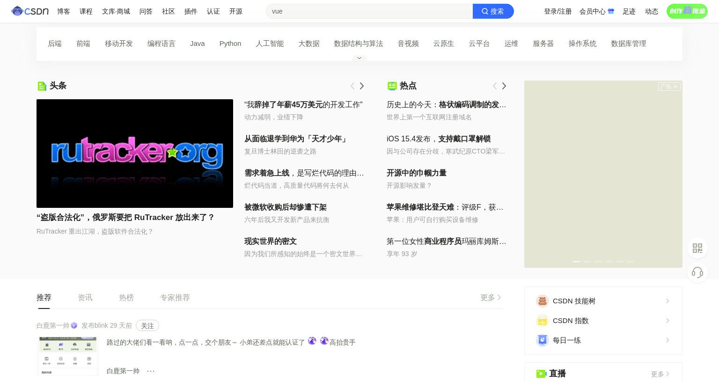Go to the previous 热点 page
This screenshot has width=719, height=382.
point(495,86)
